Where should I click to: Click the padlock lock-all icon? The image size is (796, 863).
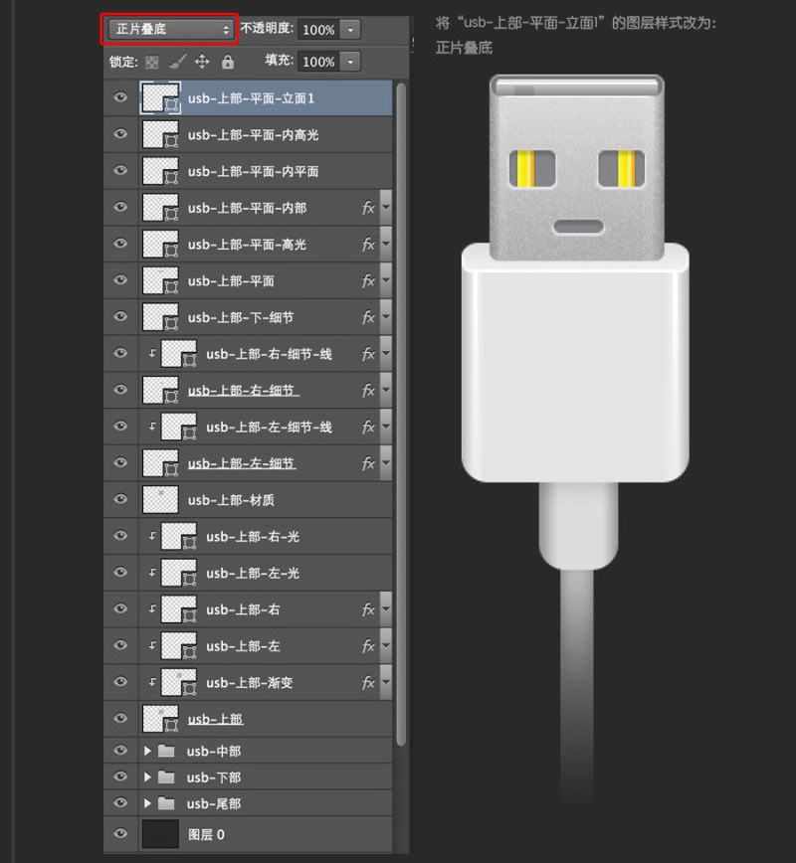(x=228, y=62)
